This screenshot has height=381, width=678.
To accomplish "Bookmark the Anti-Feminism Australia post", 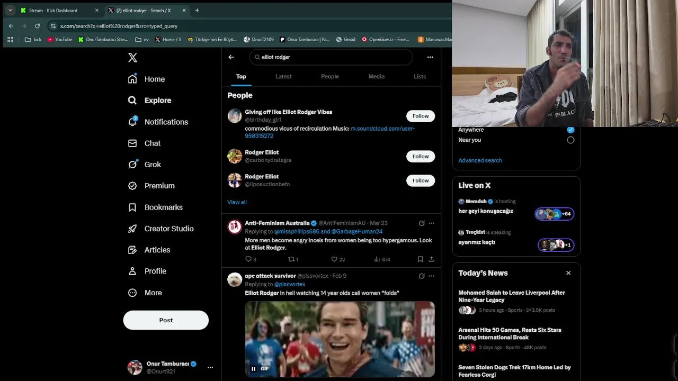I will [420, 259].
